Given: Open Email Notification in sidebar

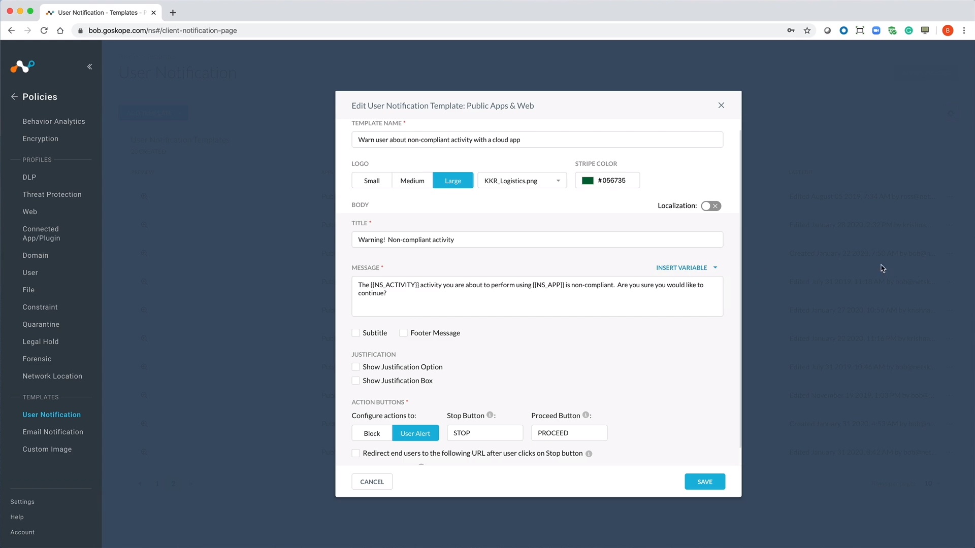Looking at the screenshot, I should click(x=53, y=432).
